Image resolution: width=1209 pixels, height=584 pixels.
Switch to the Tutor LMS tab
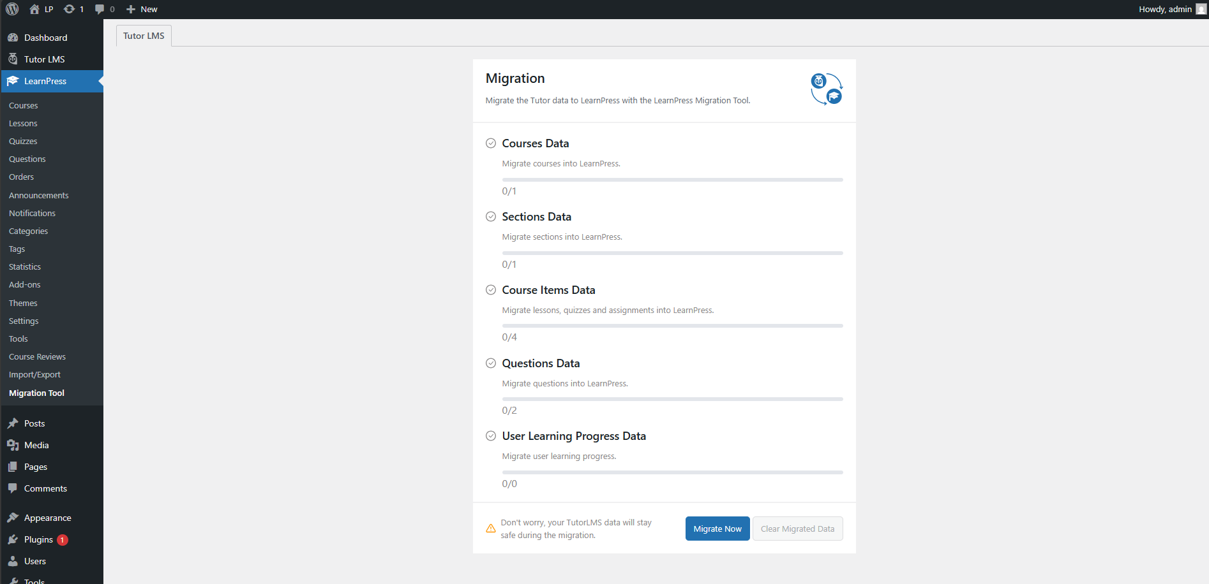tap(143, 35)
